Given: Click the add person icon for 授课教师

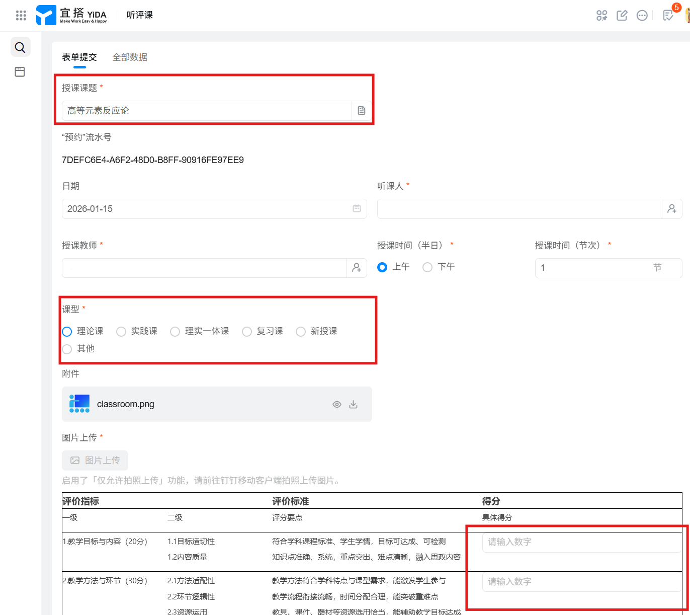Looking at the screenshot, I should point(357,268).
